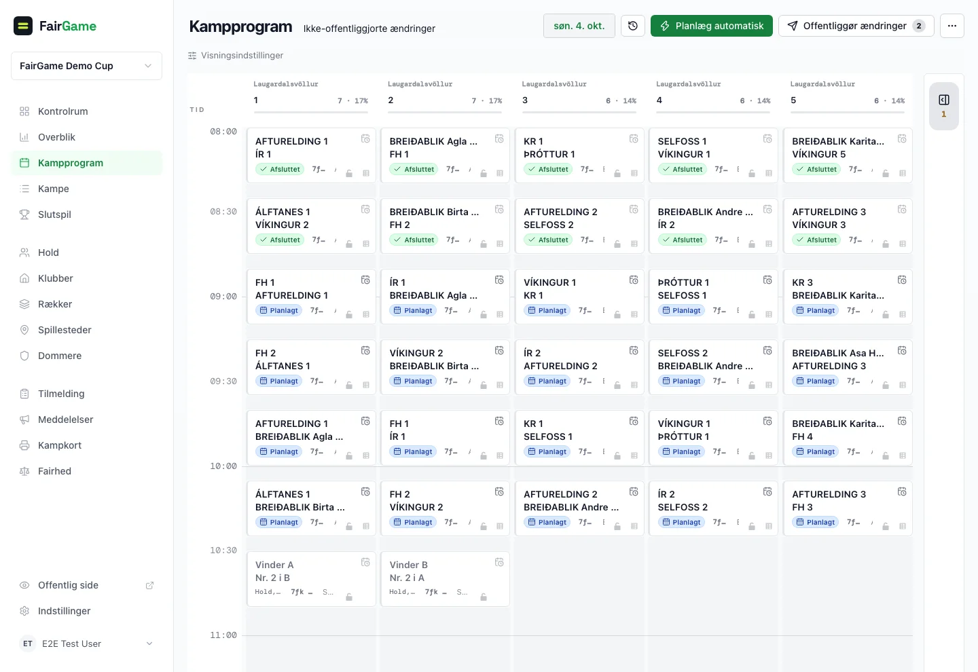Open Spillesteder in the sidebar
The height and width of the screenshot is (672, 978).
coord(86,330)
